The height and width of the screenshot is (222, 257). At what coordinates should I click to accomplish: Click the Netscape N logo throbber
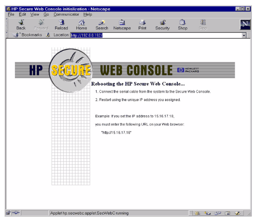(245, 25)
